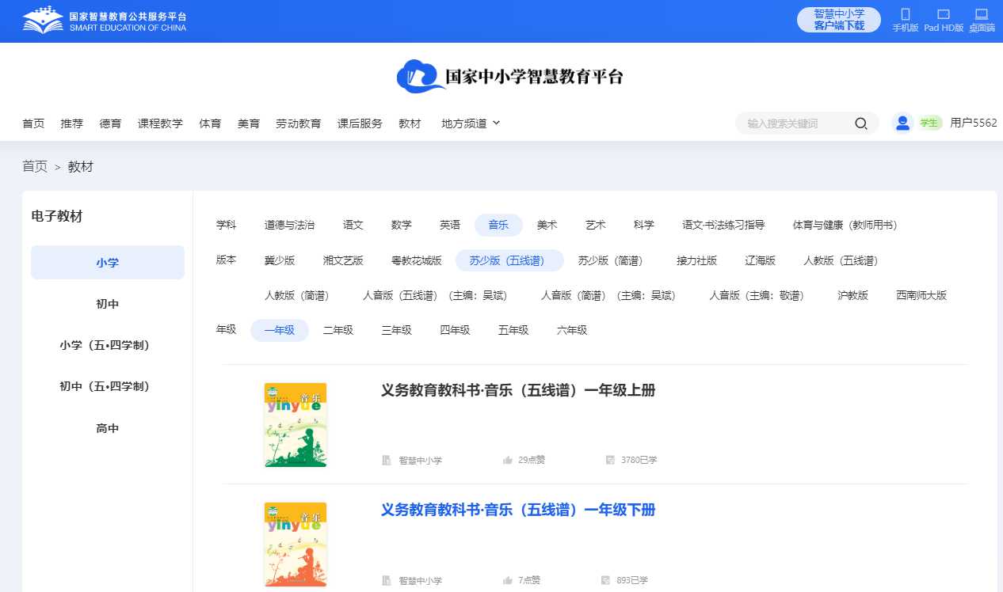Open the 劳动教育 navigation item
Screen dimensions: 1003x592
[299, 123]
